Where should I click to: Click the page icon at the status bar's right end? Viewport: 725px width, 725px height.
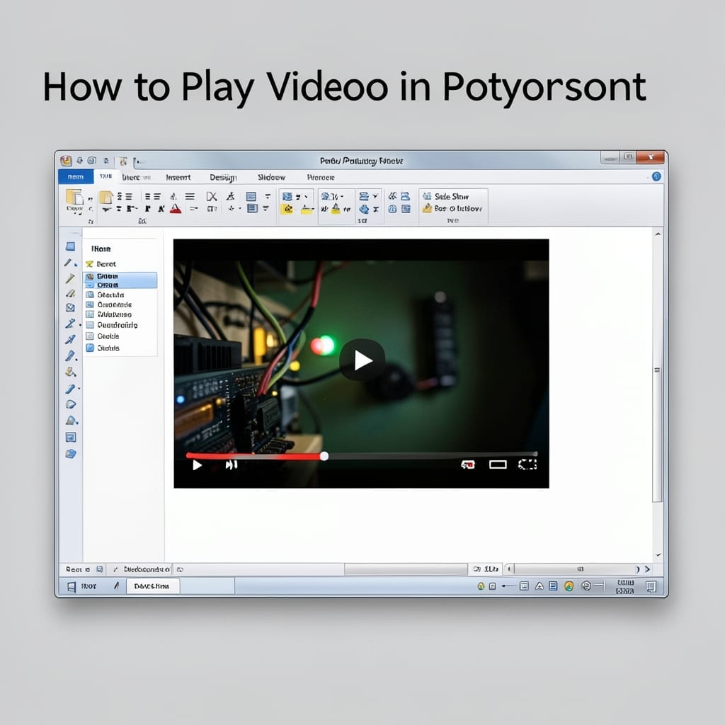[x=651, y=587]
